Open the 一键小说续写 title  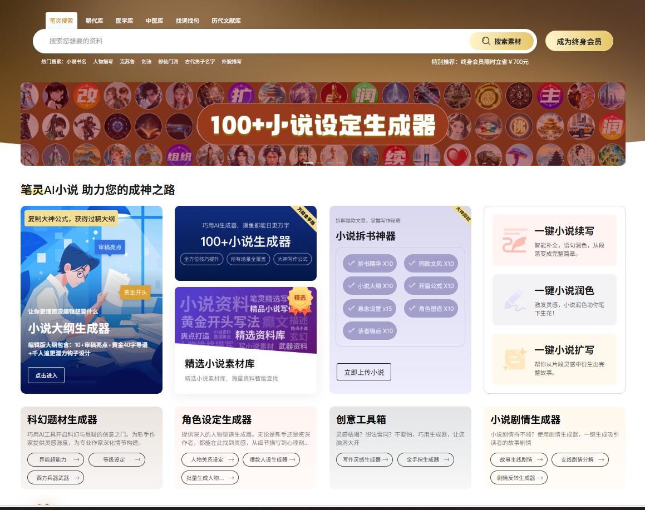[564, 231]
